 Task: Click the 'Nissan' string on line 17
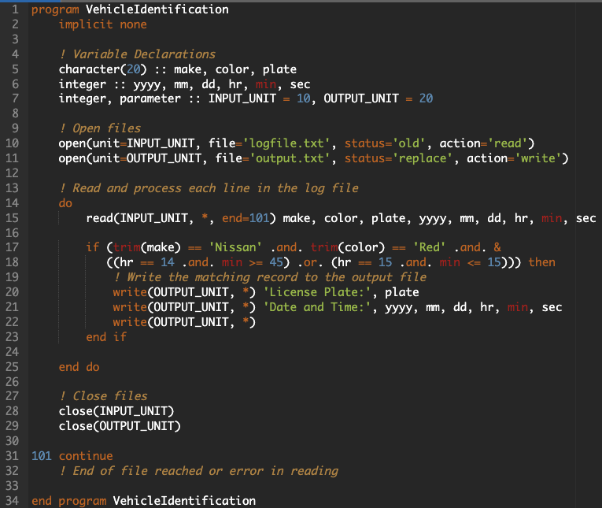point(235,247)
